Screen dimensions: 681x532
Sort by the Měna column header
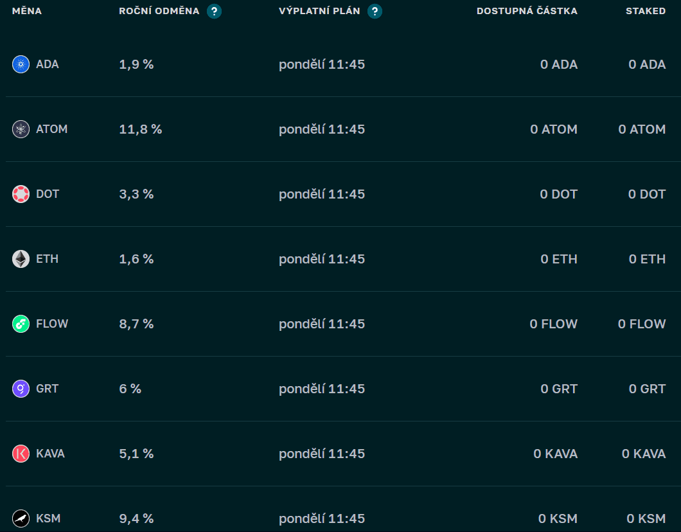(27, 11)
